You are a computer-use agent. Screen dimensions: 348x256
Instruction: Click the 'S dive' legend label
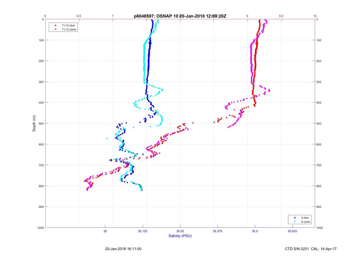[305, 218]
